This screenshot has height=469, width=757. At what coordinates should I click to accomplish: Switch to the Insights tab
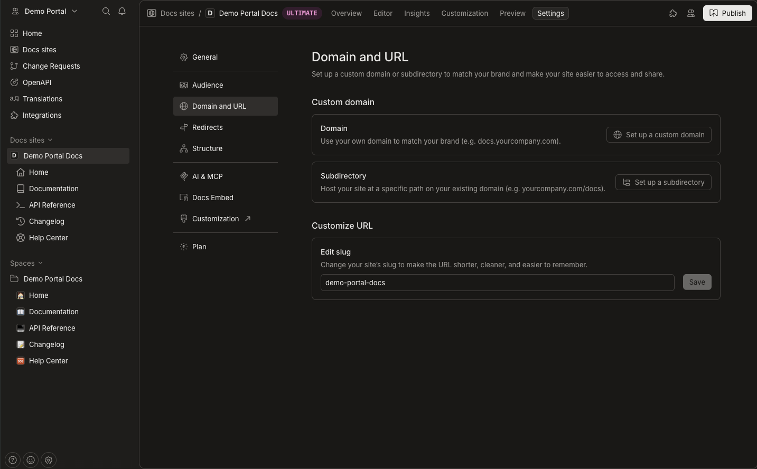coord(417,13)
